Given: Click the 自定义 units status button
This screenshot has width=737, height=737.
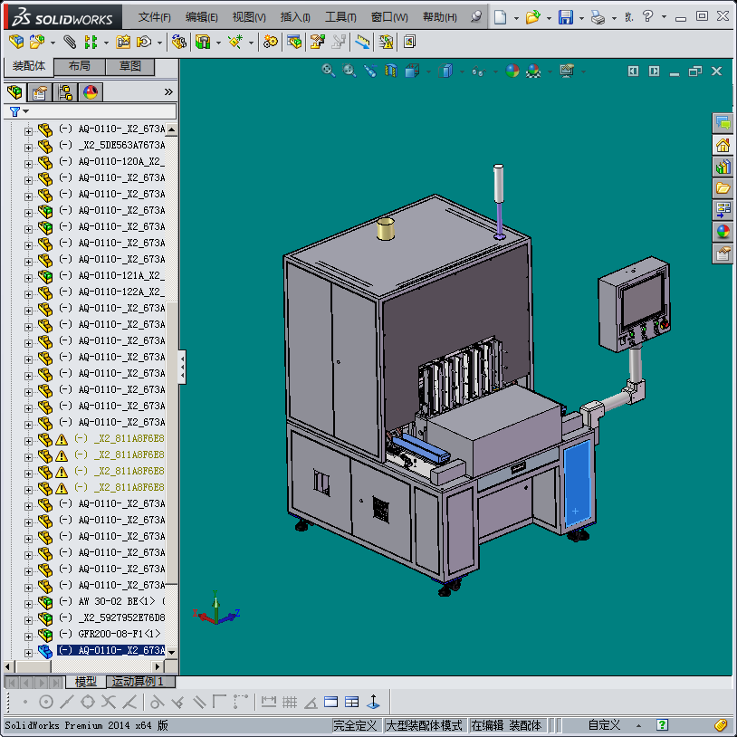Looking at the screenshot, I should [604, 725].
